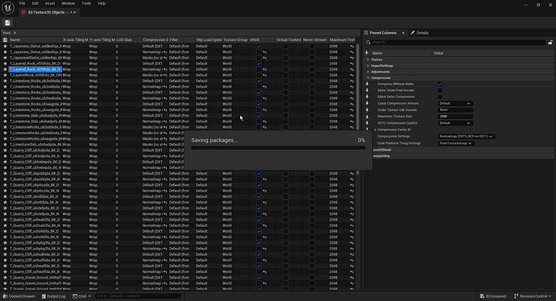Click star of T_Quarry_Cliff_ubjuddqda_8K_D row
The image size is (556, 301).
5,174
